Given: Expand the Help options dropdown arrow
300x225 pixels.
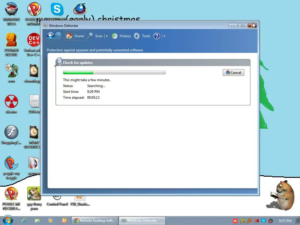Looking at the screenshot, I should [x=164, y=36].
